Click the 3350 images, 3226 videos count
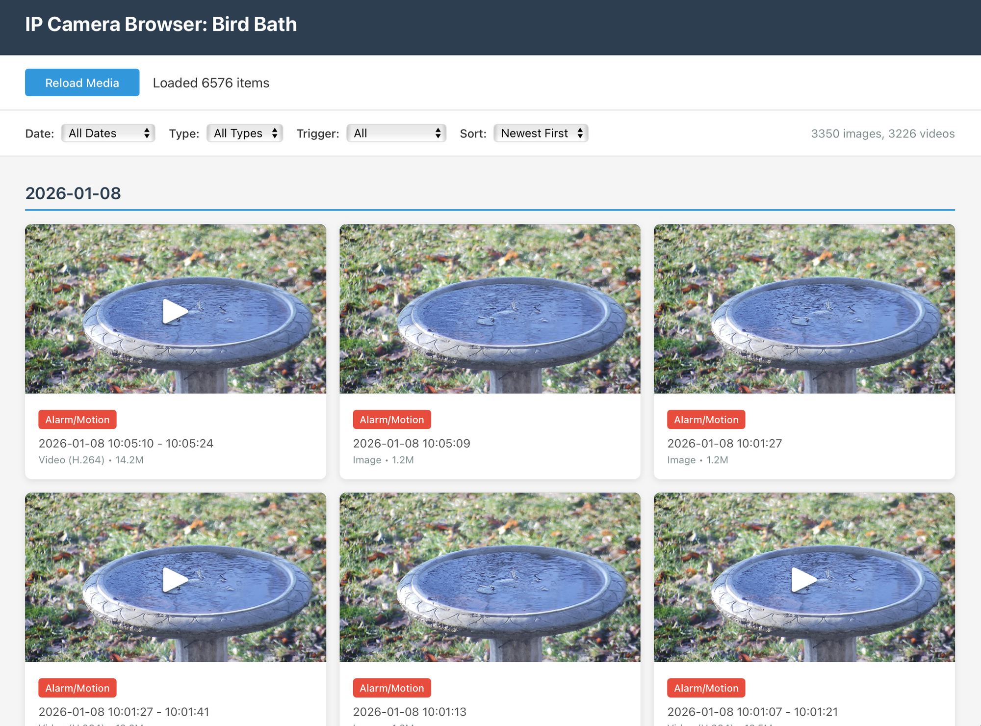The height and width of the screenshot is (726, 981). 882,134
